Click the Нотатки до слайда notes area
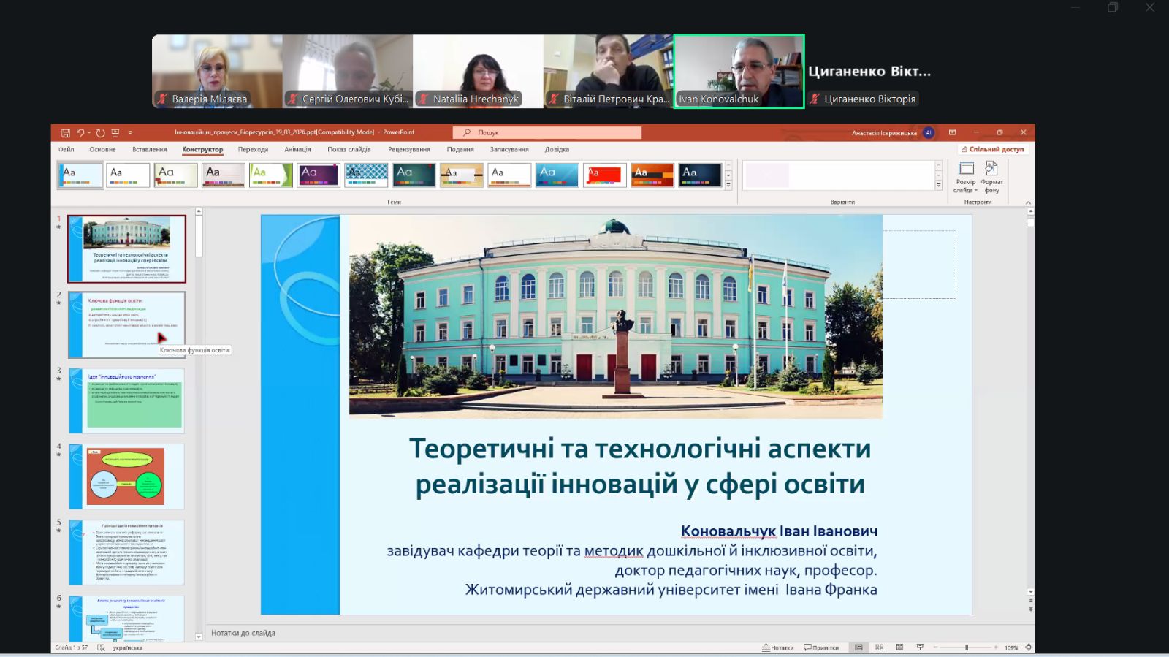This screenshot has width=1169, height=657. point(620,633)
